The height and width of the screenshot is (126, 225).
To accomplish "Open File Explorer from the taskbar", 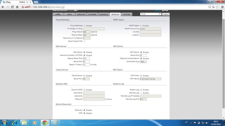I will point(24,123).
